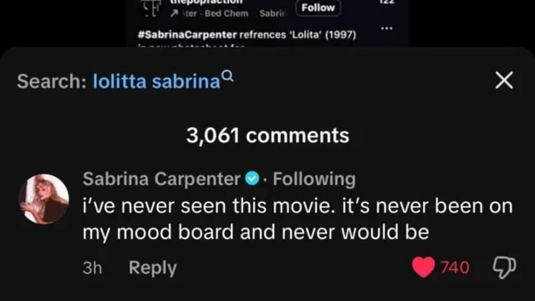The image size is (535, 301).
Task: Click the arrow icon before Bed Chem
Action: tap(174, 13)
